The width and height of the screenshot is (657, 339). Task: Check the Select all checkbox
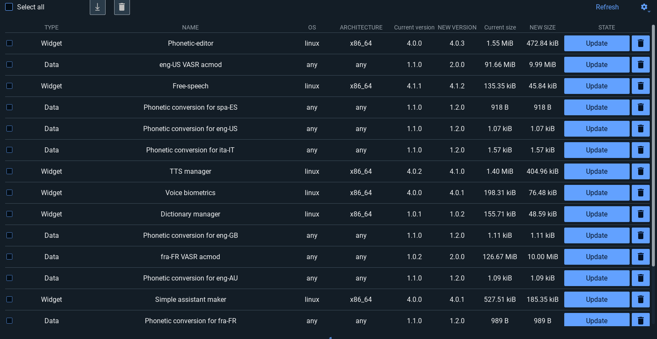pyautogui.click(x=9, y=7)
